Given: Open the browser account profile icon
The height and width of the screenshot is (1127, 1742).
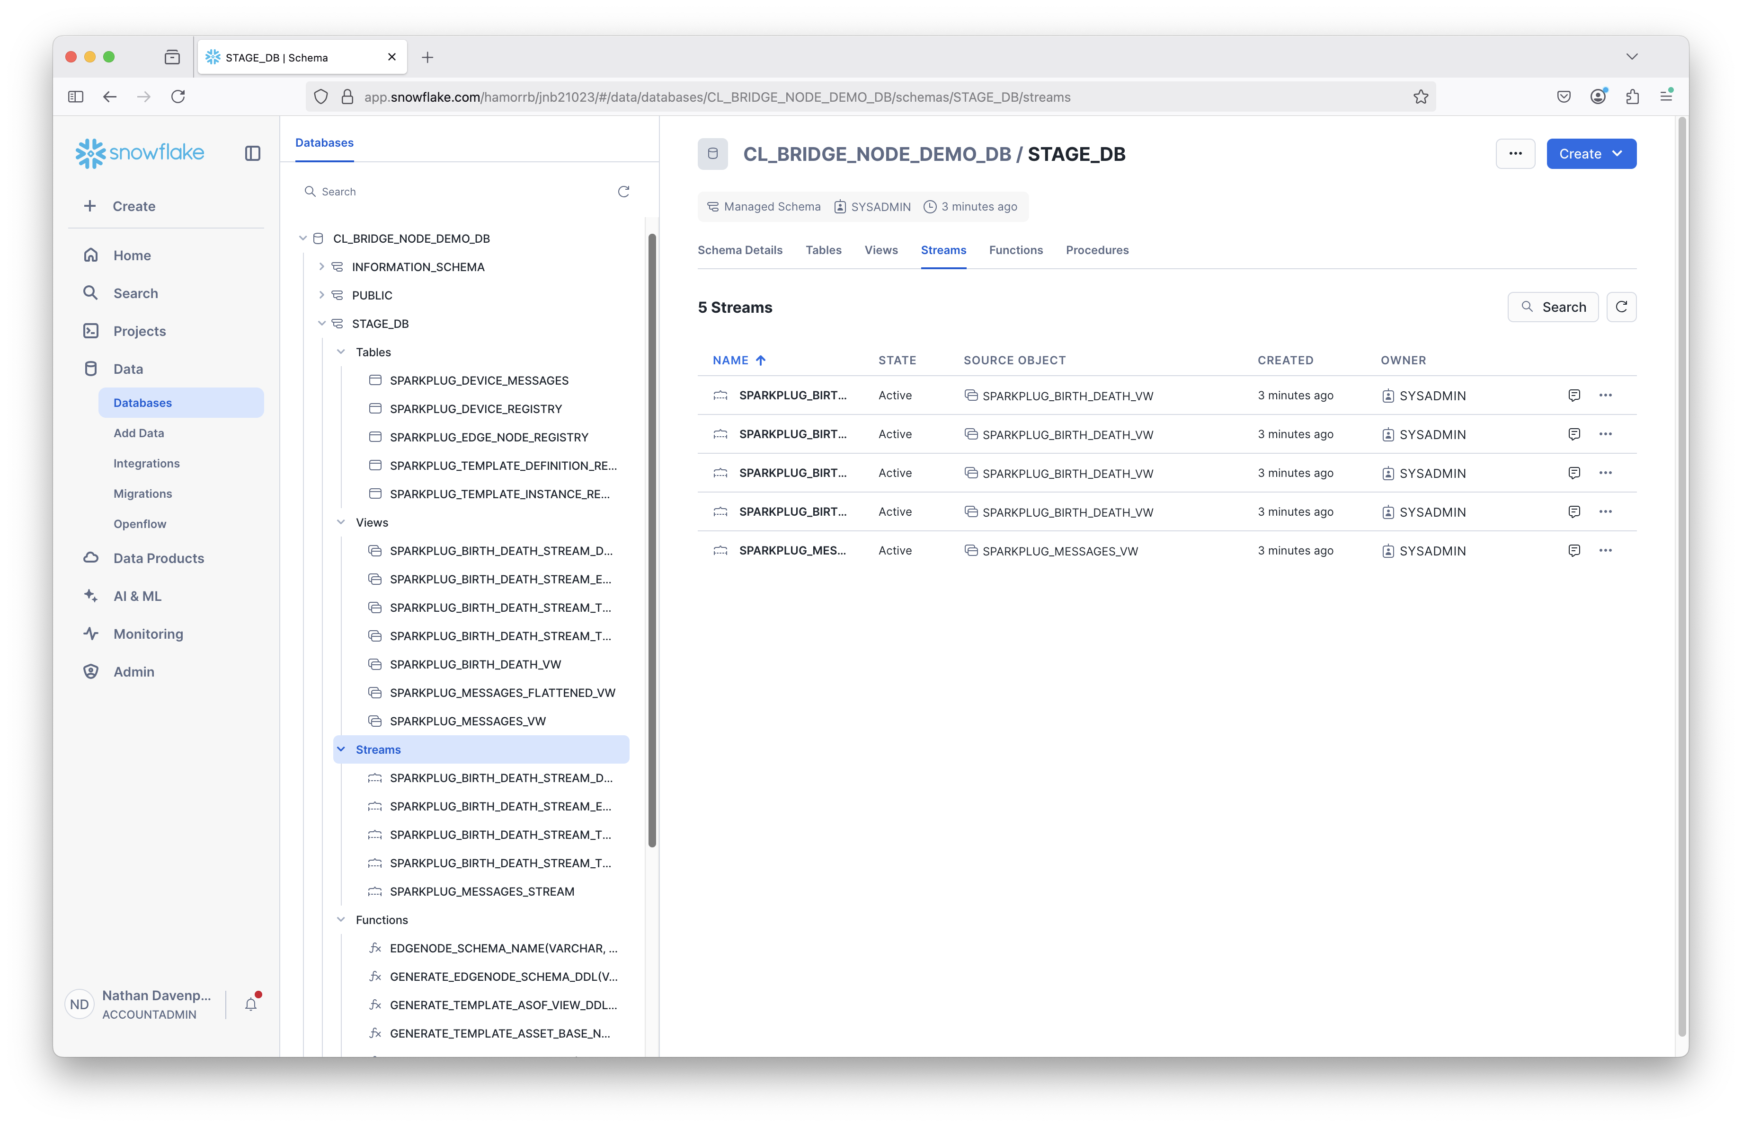Looking at the screenshot, I should point(1598,97).
